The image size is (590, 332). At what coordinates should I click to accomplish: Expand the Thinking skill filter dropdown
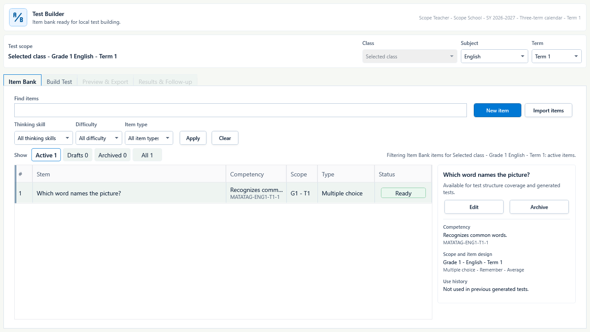43,138
